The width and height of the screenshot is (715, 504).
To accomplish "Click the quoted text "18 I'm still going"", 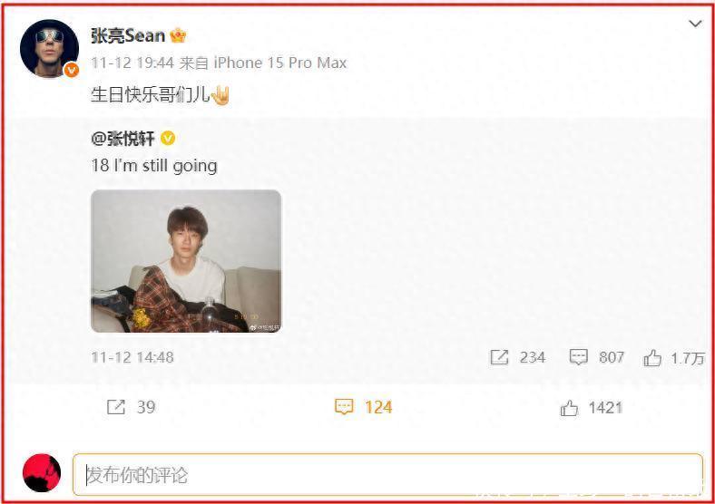I will coord(154,166).
